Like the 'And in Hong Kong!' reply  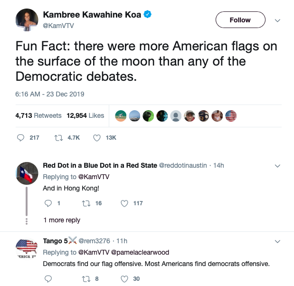click(x=124, y=203)
